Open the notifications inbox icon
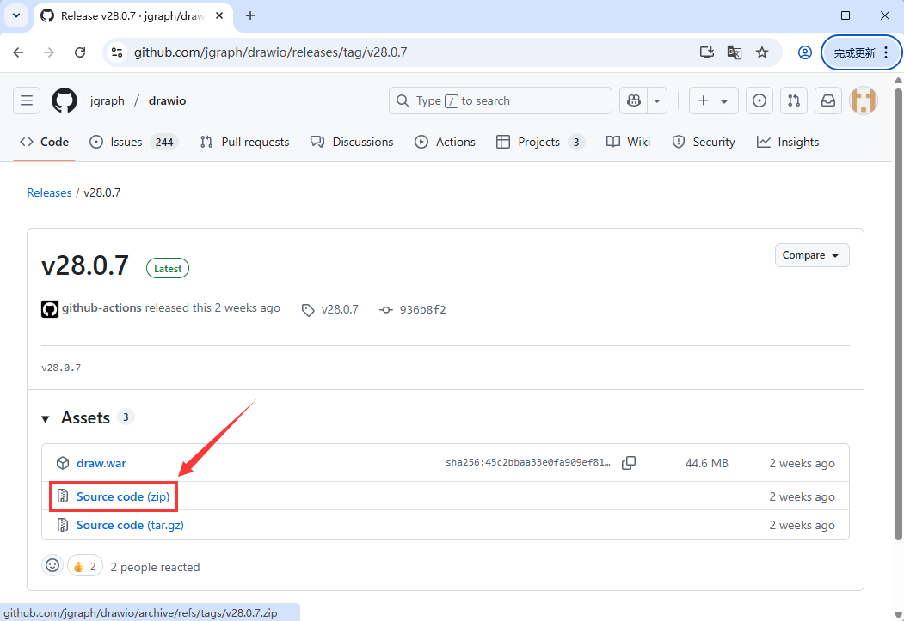Viewport: 904px width, 621px height. 828,100
